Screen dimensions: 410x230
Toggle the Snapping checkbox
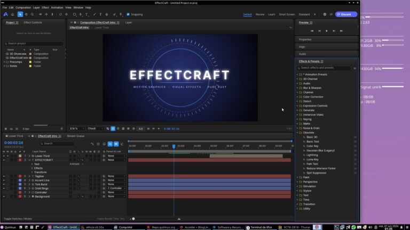click(x=128, y=14)
